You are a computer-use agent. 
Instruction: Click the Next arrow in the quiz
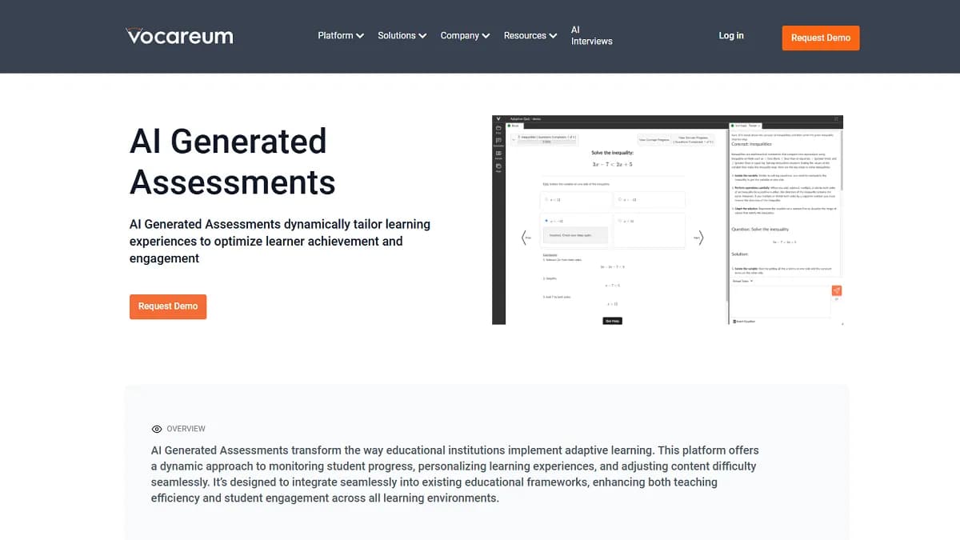699,238
